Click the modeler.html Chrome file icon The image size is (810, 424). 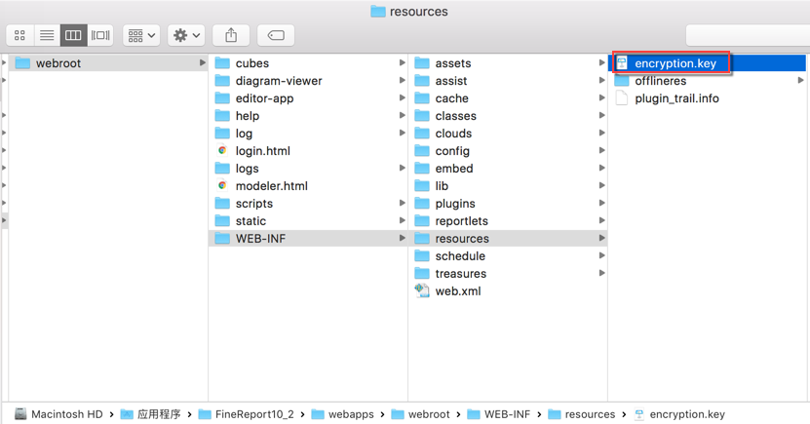click(222, 186)
